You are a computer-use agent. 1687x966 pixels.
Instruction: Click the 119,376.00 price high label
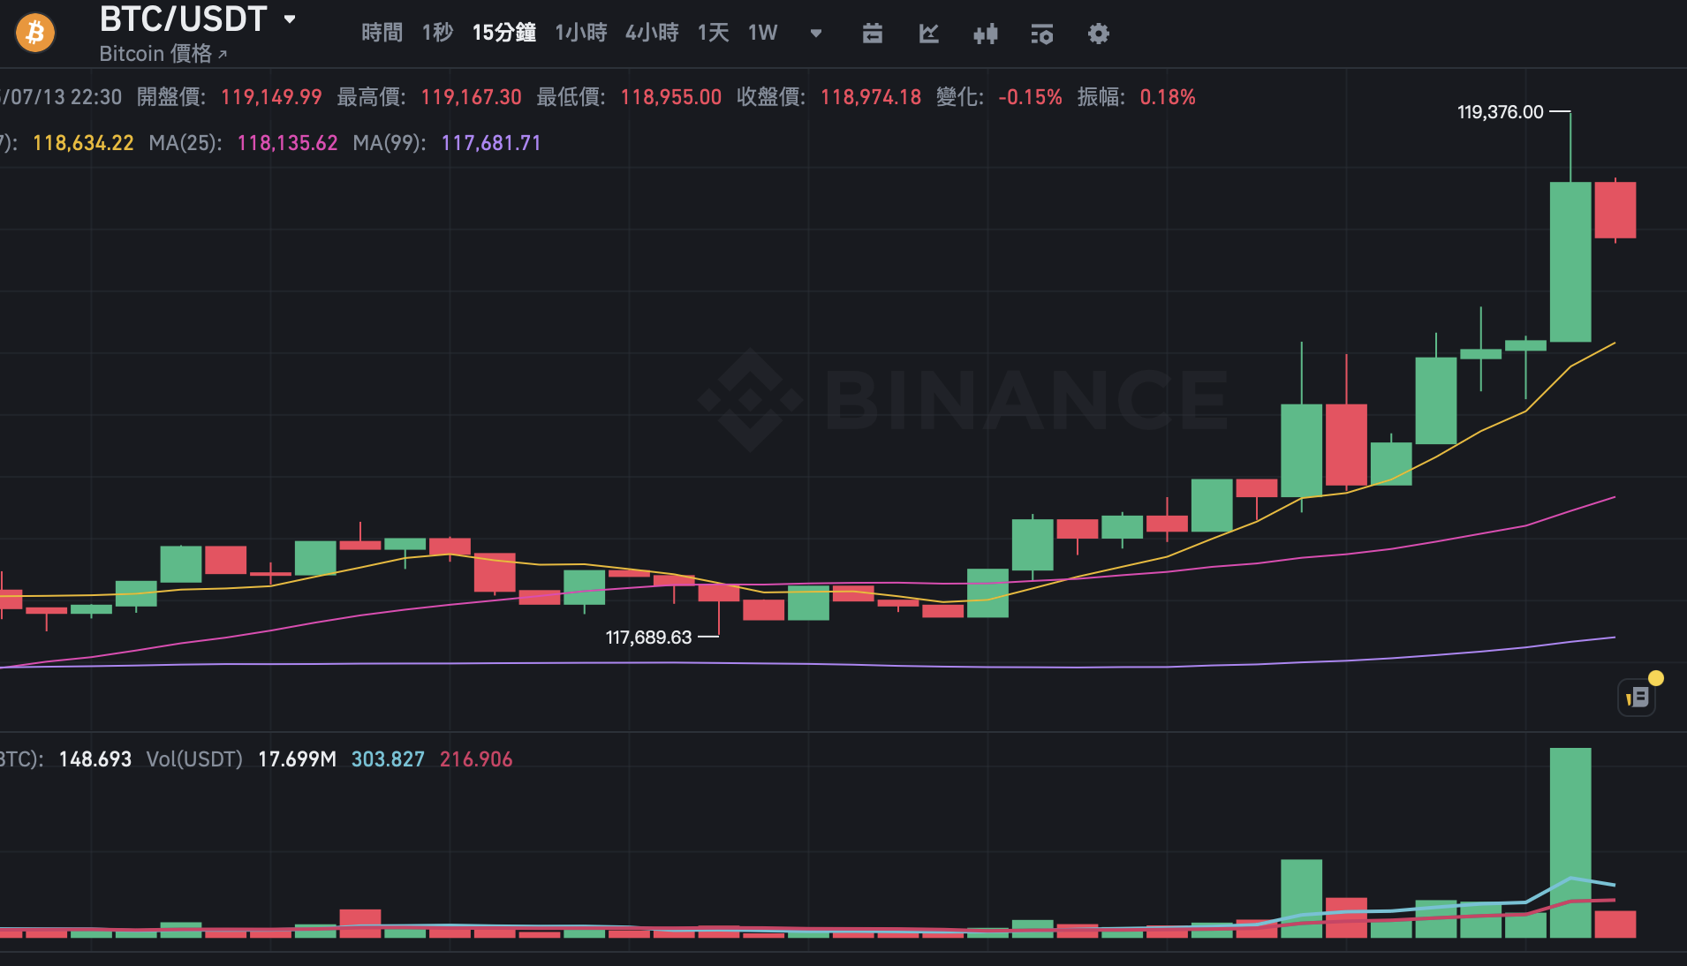coord(1500,111)
